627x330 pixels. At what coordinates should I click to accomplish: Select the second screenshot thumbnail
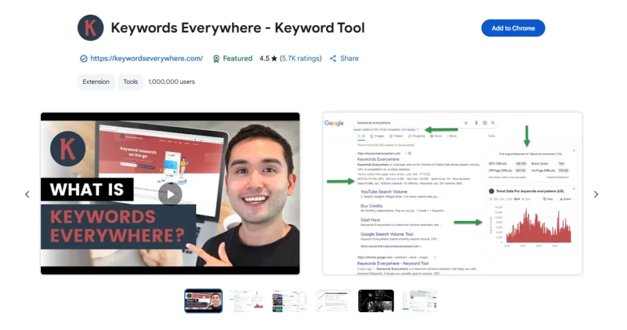tap(247, 301)
